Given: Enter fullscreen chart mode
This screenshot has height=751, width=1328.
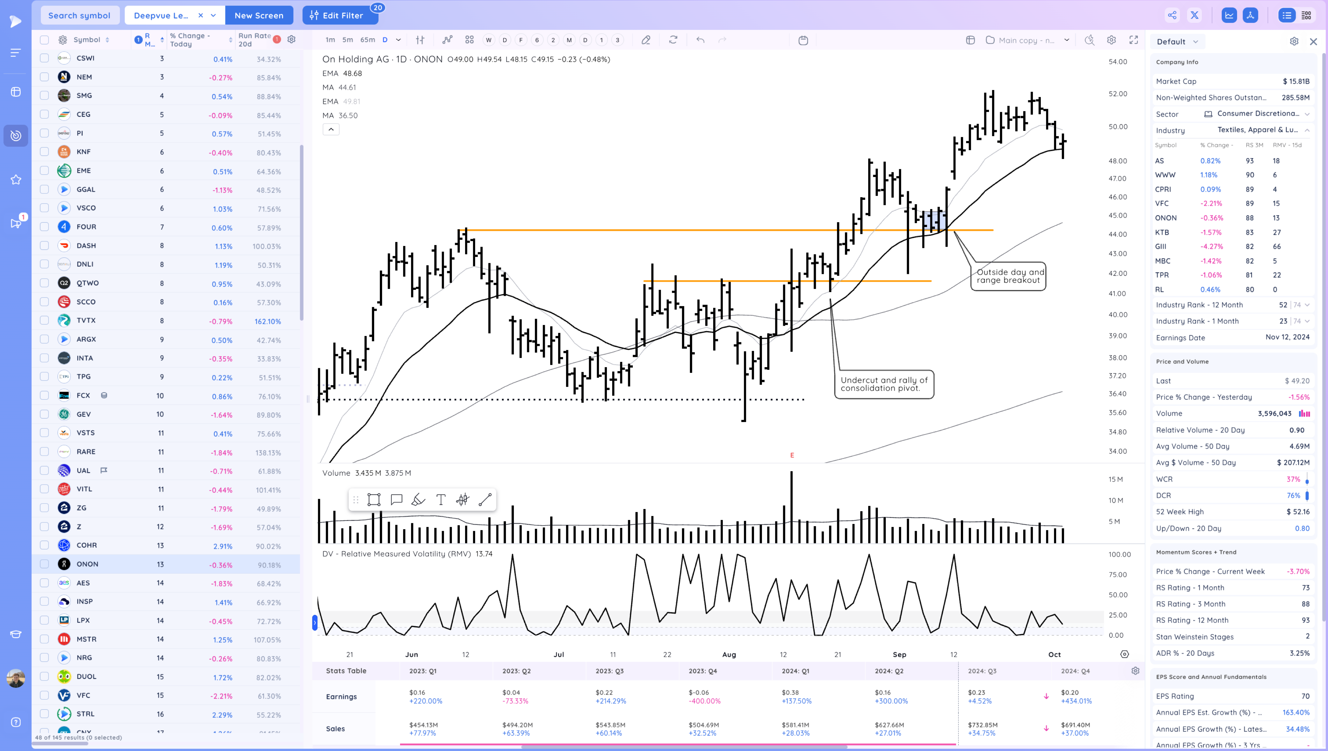Looking at the screenshot, I should (1133, 40).
